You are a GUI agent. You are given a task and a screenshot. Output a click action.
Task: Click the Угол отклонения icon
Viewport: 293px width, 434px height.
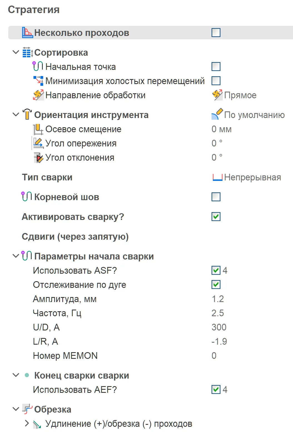click(38, 158)
